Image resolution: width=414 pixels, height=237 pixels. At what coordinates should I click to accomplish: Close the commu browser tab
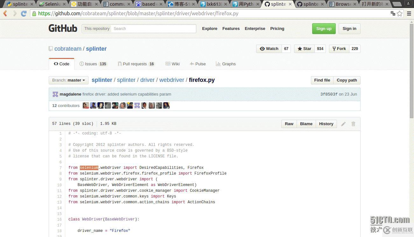(x=129, y=4)
